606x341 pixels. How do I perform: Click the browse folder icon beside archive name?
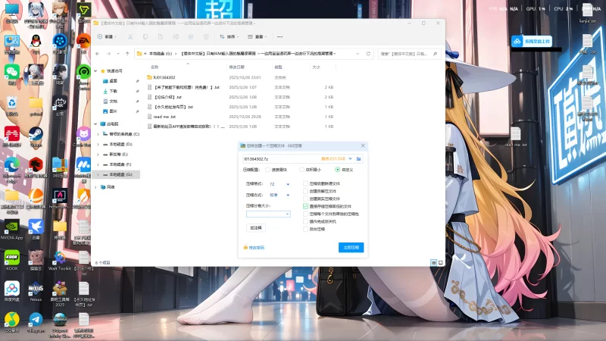pos(359,159)
